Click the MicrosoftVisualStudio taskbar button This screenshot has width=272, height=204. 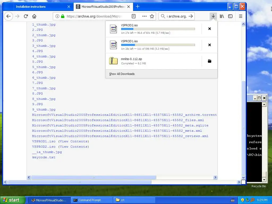coord(49,200)
